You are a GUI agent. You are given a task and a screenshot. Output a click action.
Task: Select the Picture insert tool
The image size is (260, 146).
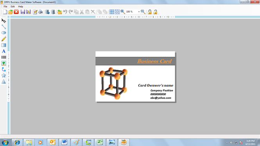(x=4, y=63)
